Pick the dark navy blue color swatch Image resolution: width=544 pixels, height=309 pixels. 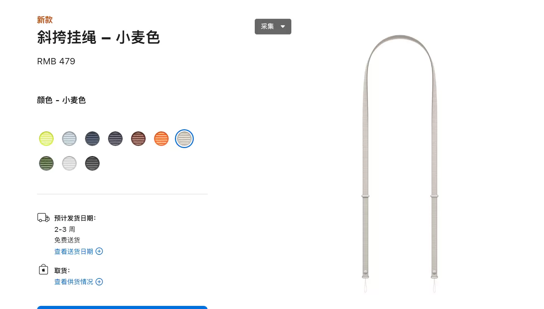click(x=92, y=139)
